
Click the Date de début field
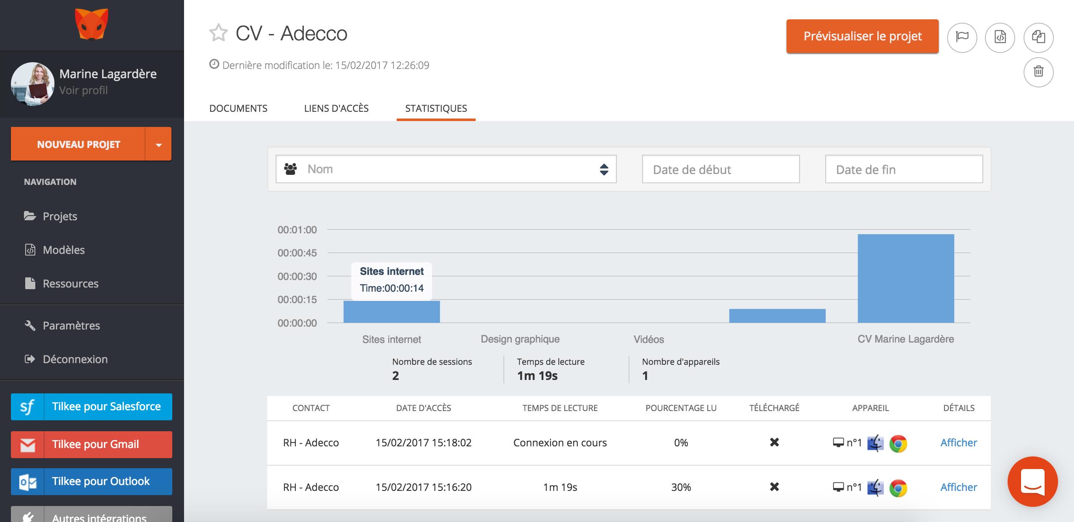[720, 169]
